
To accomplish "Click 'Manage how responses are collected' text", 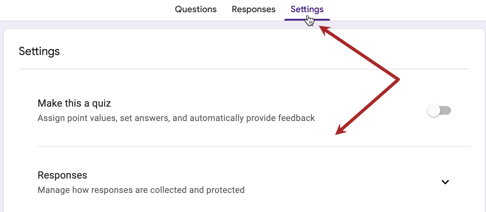I will coord(141,190).
